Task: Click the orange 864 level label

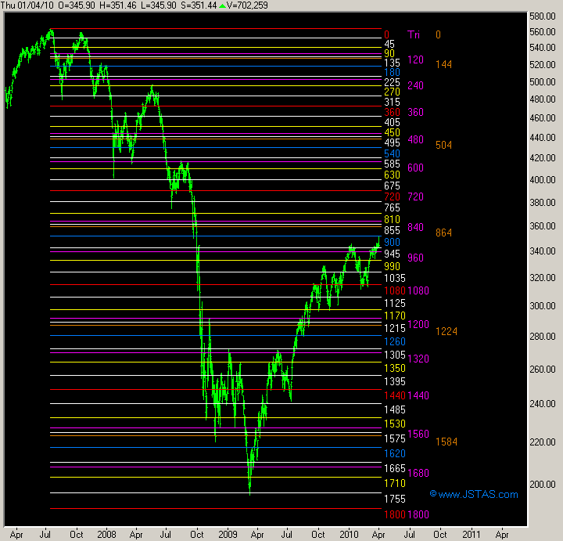Action: (x=444, y=233)
